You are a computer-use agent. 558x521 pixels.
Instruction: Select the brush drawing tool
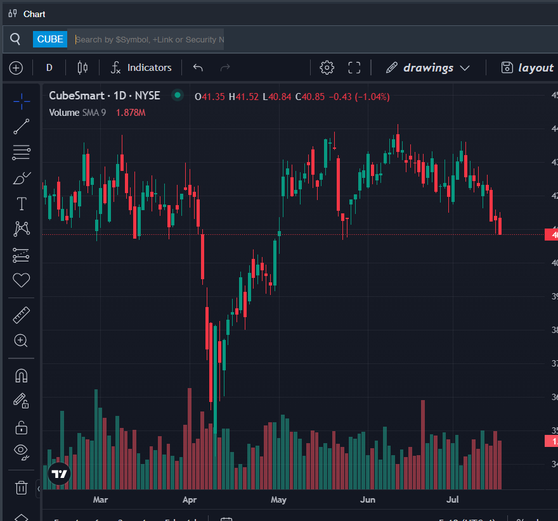pos(22,178)
